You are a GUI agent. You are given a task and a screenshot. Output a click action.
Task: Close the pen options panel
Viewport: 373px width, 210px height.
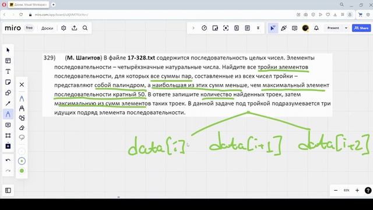22,85
